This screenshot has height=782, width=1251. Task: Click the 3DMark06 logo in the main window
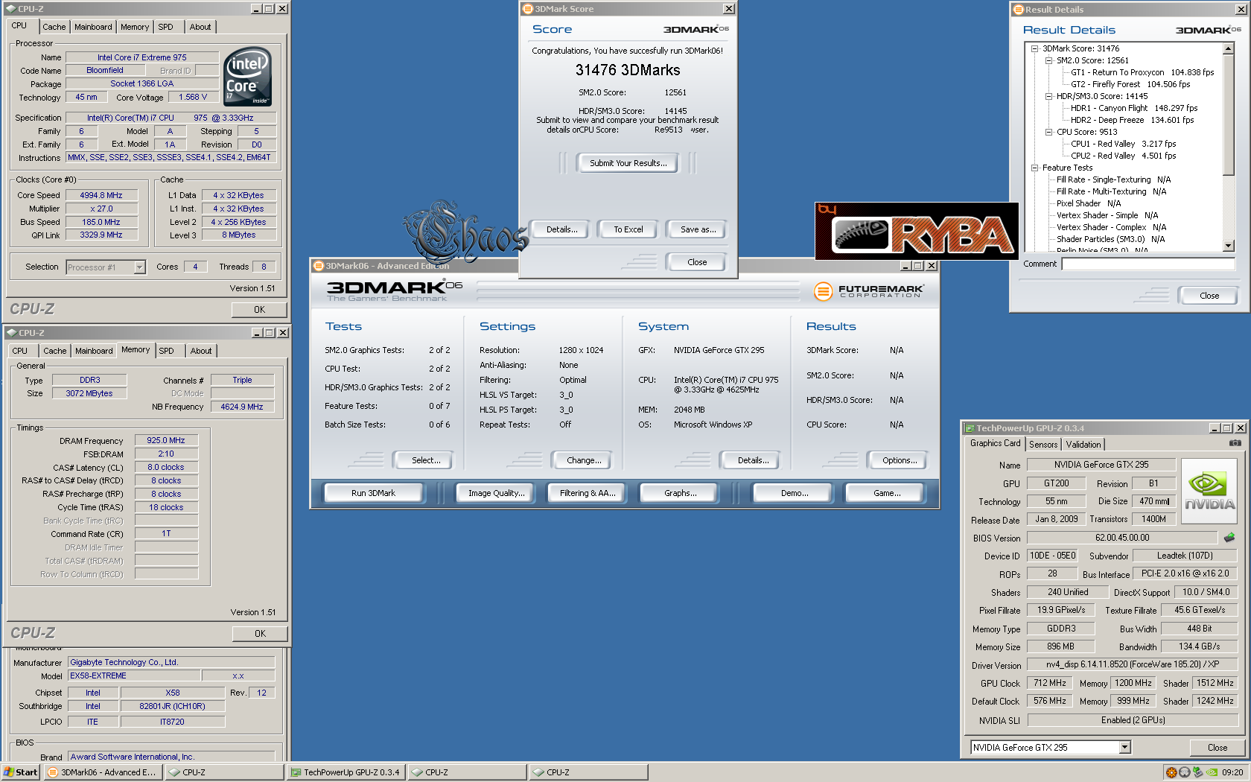(x=394, y=290)
